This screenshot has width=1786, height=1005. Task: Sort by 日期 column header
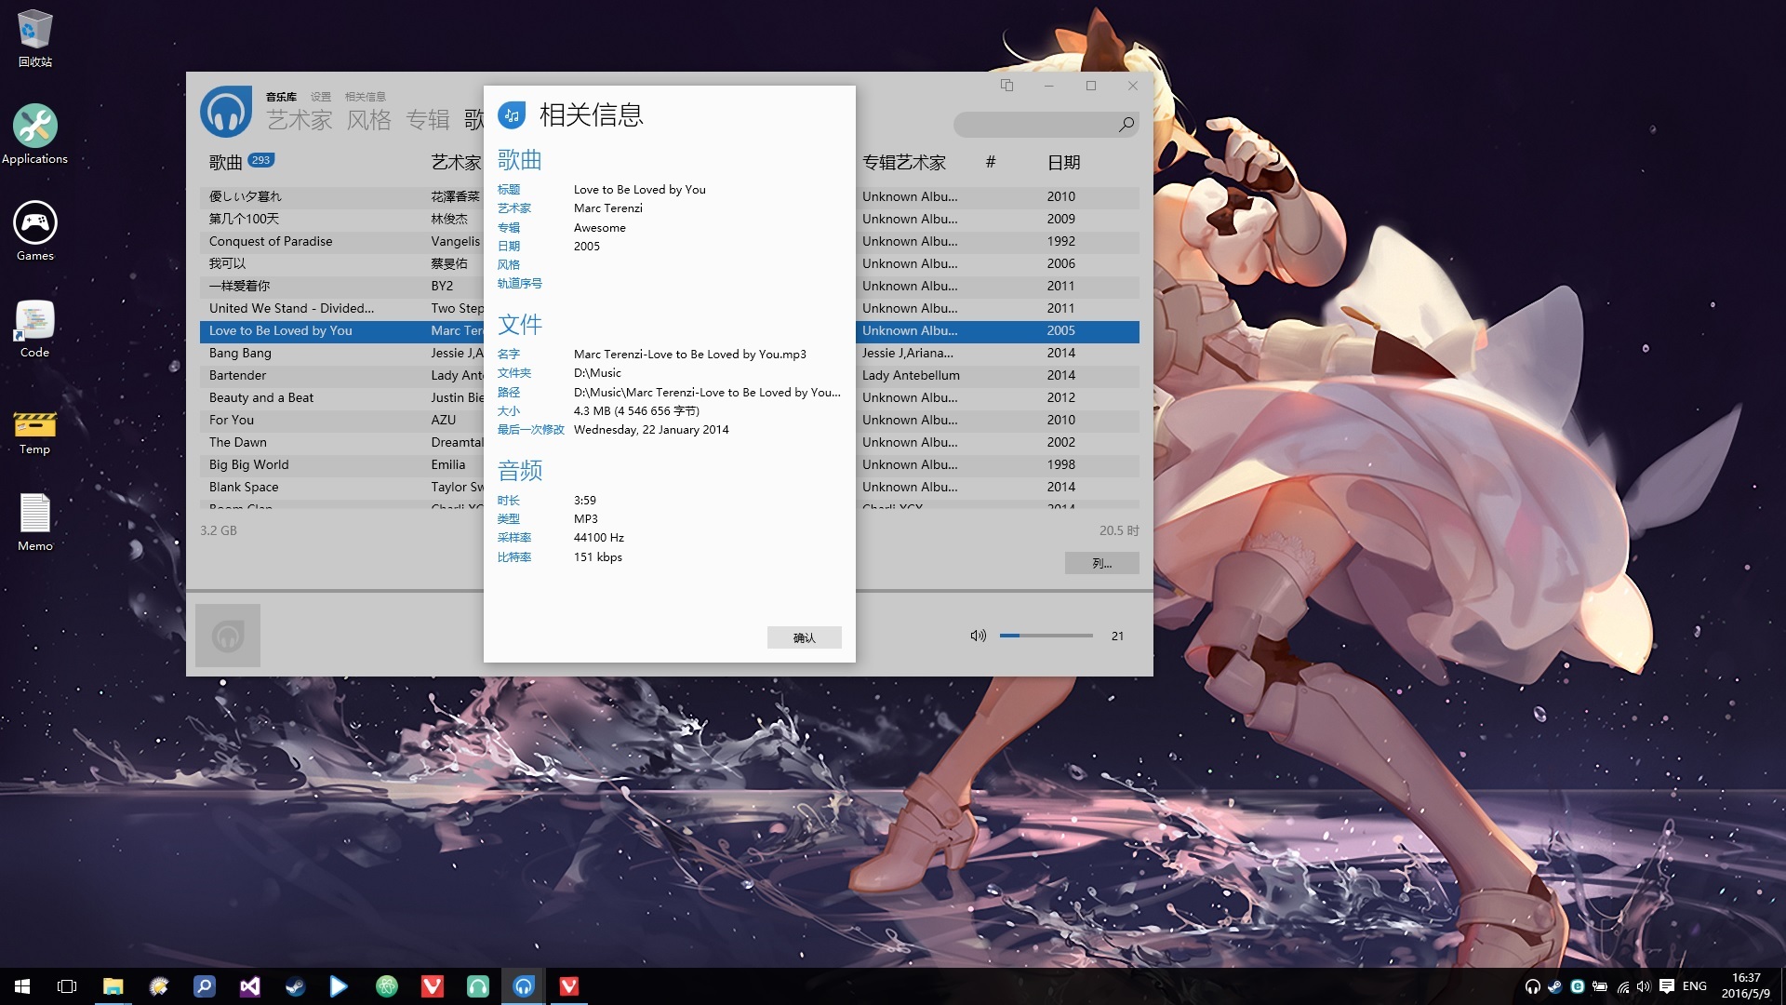pos(1063,163)
